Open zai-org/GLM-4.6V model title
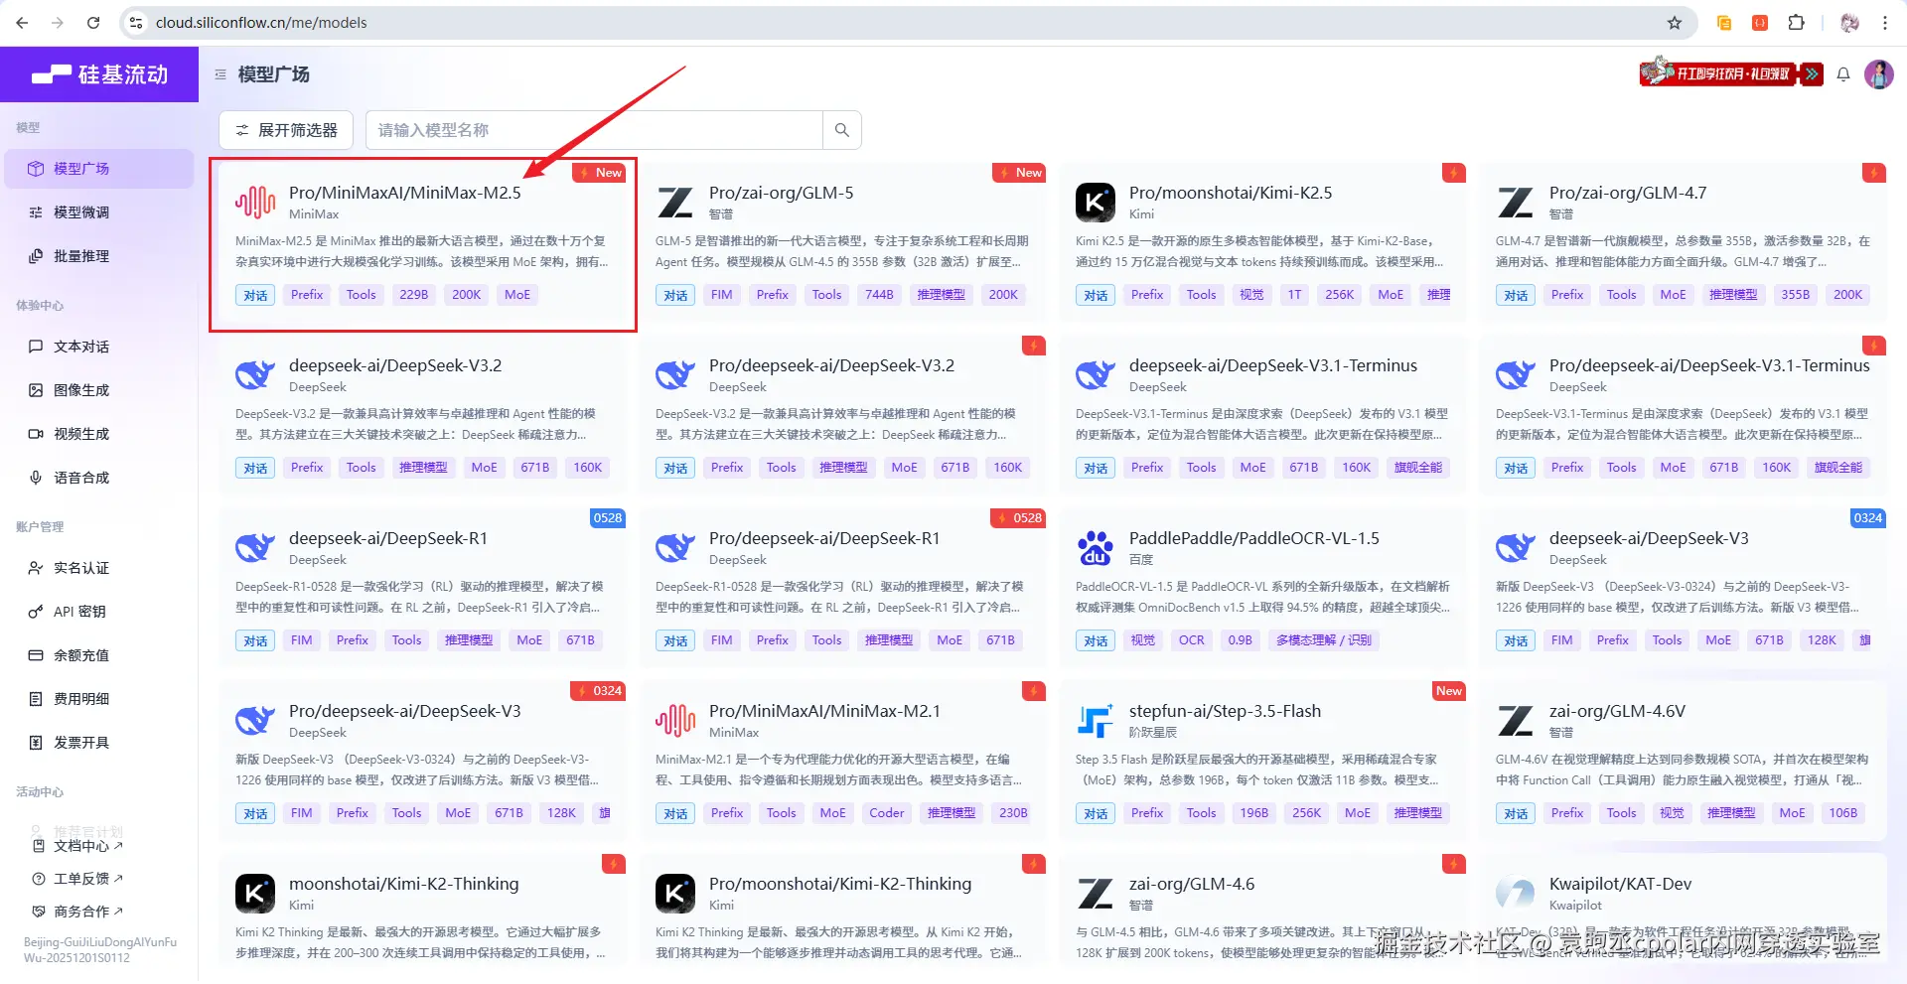This screenshot has width=1907, height=984. point(1617,711)
